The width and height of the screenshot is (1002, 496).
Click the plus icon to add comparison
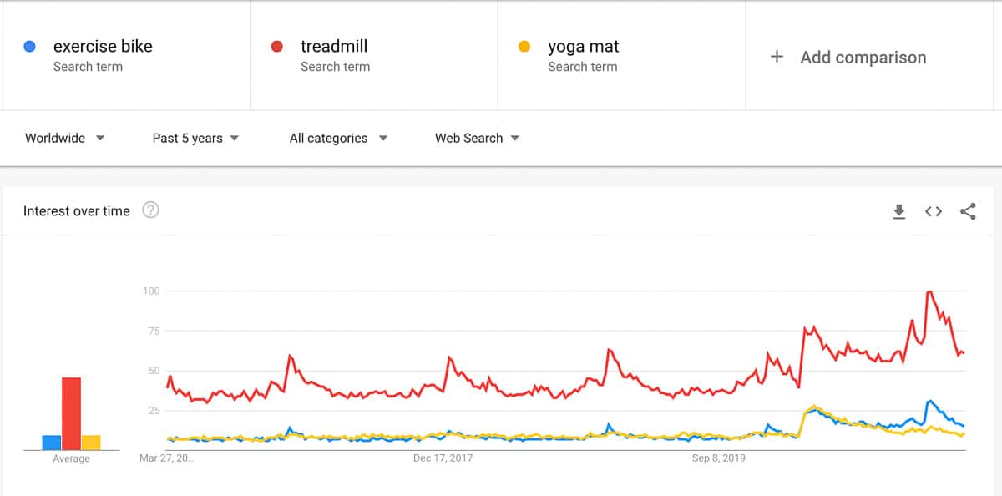tap(777, 57)
